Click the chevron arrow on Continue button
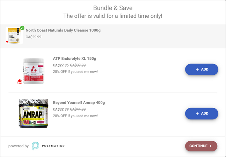Viewport: 226px width, 157px height. 210,146
